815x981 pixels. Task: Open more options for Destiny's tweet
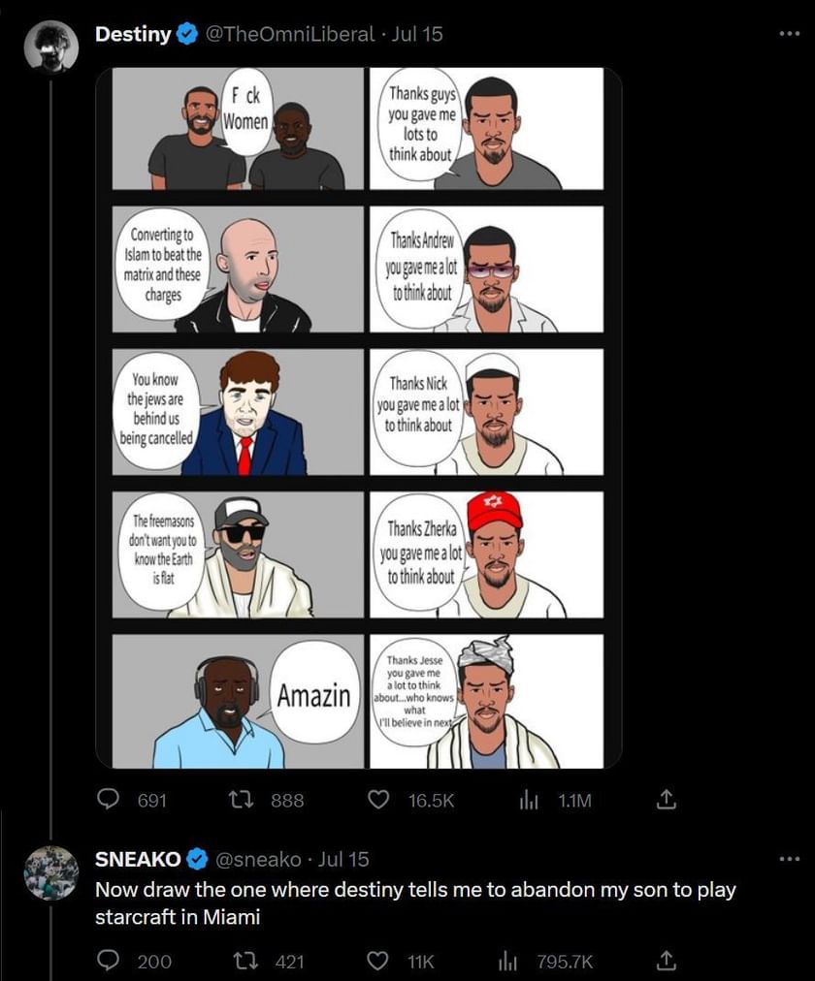point(790,34)
